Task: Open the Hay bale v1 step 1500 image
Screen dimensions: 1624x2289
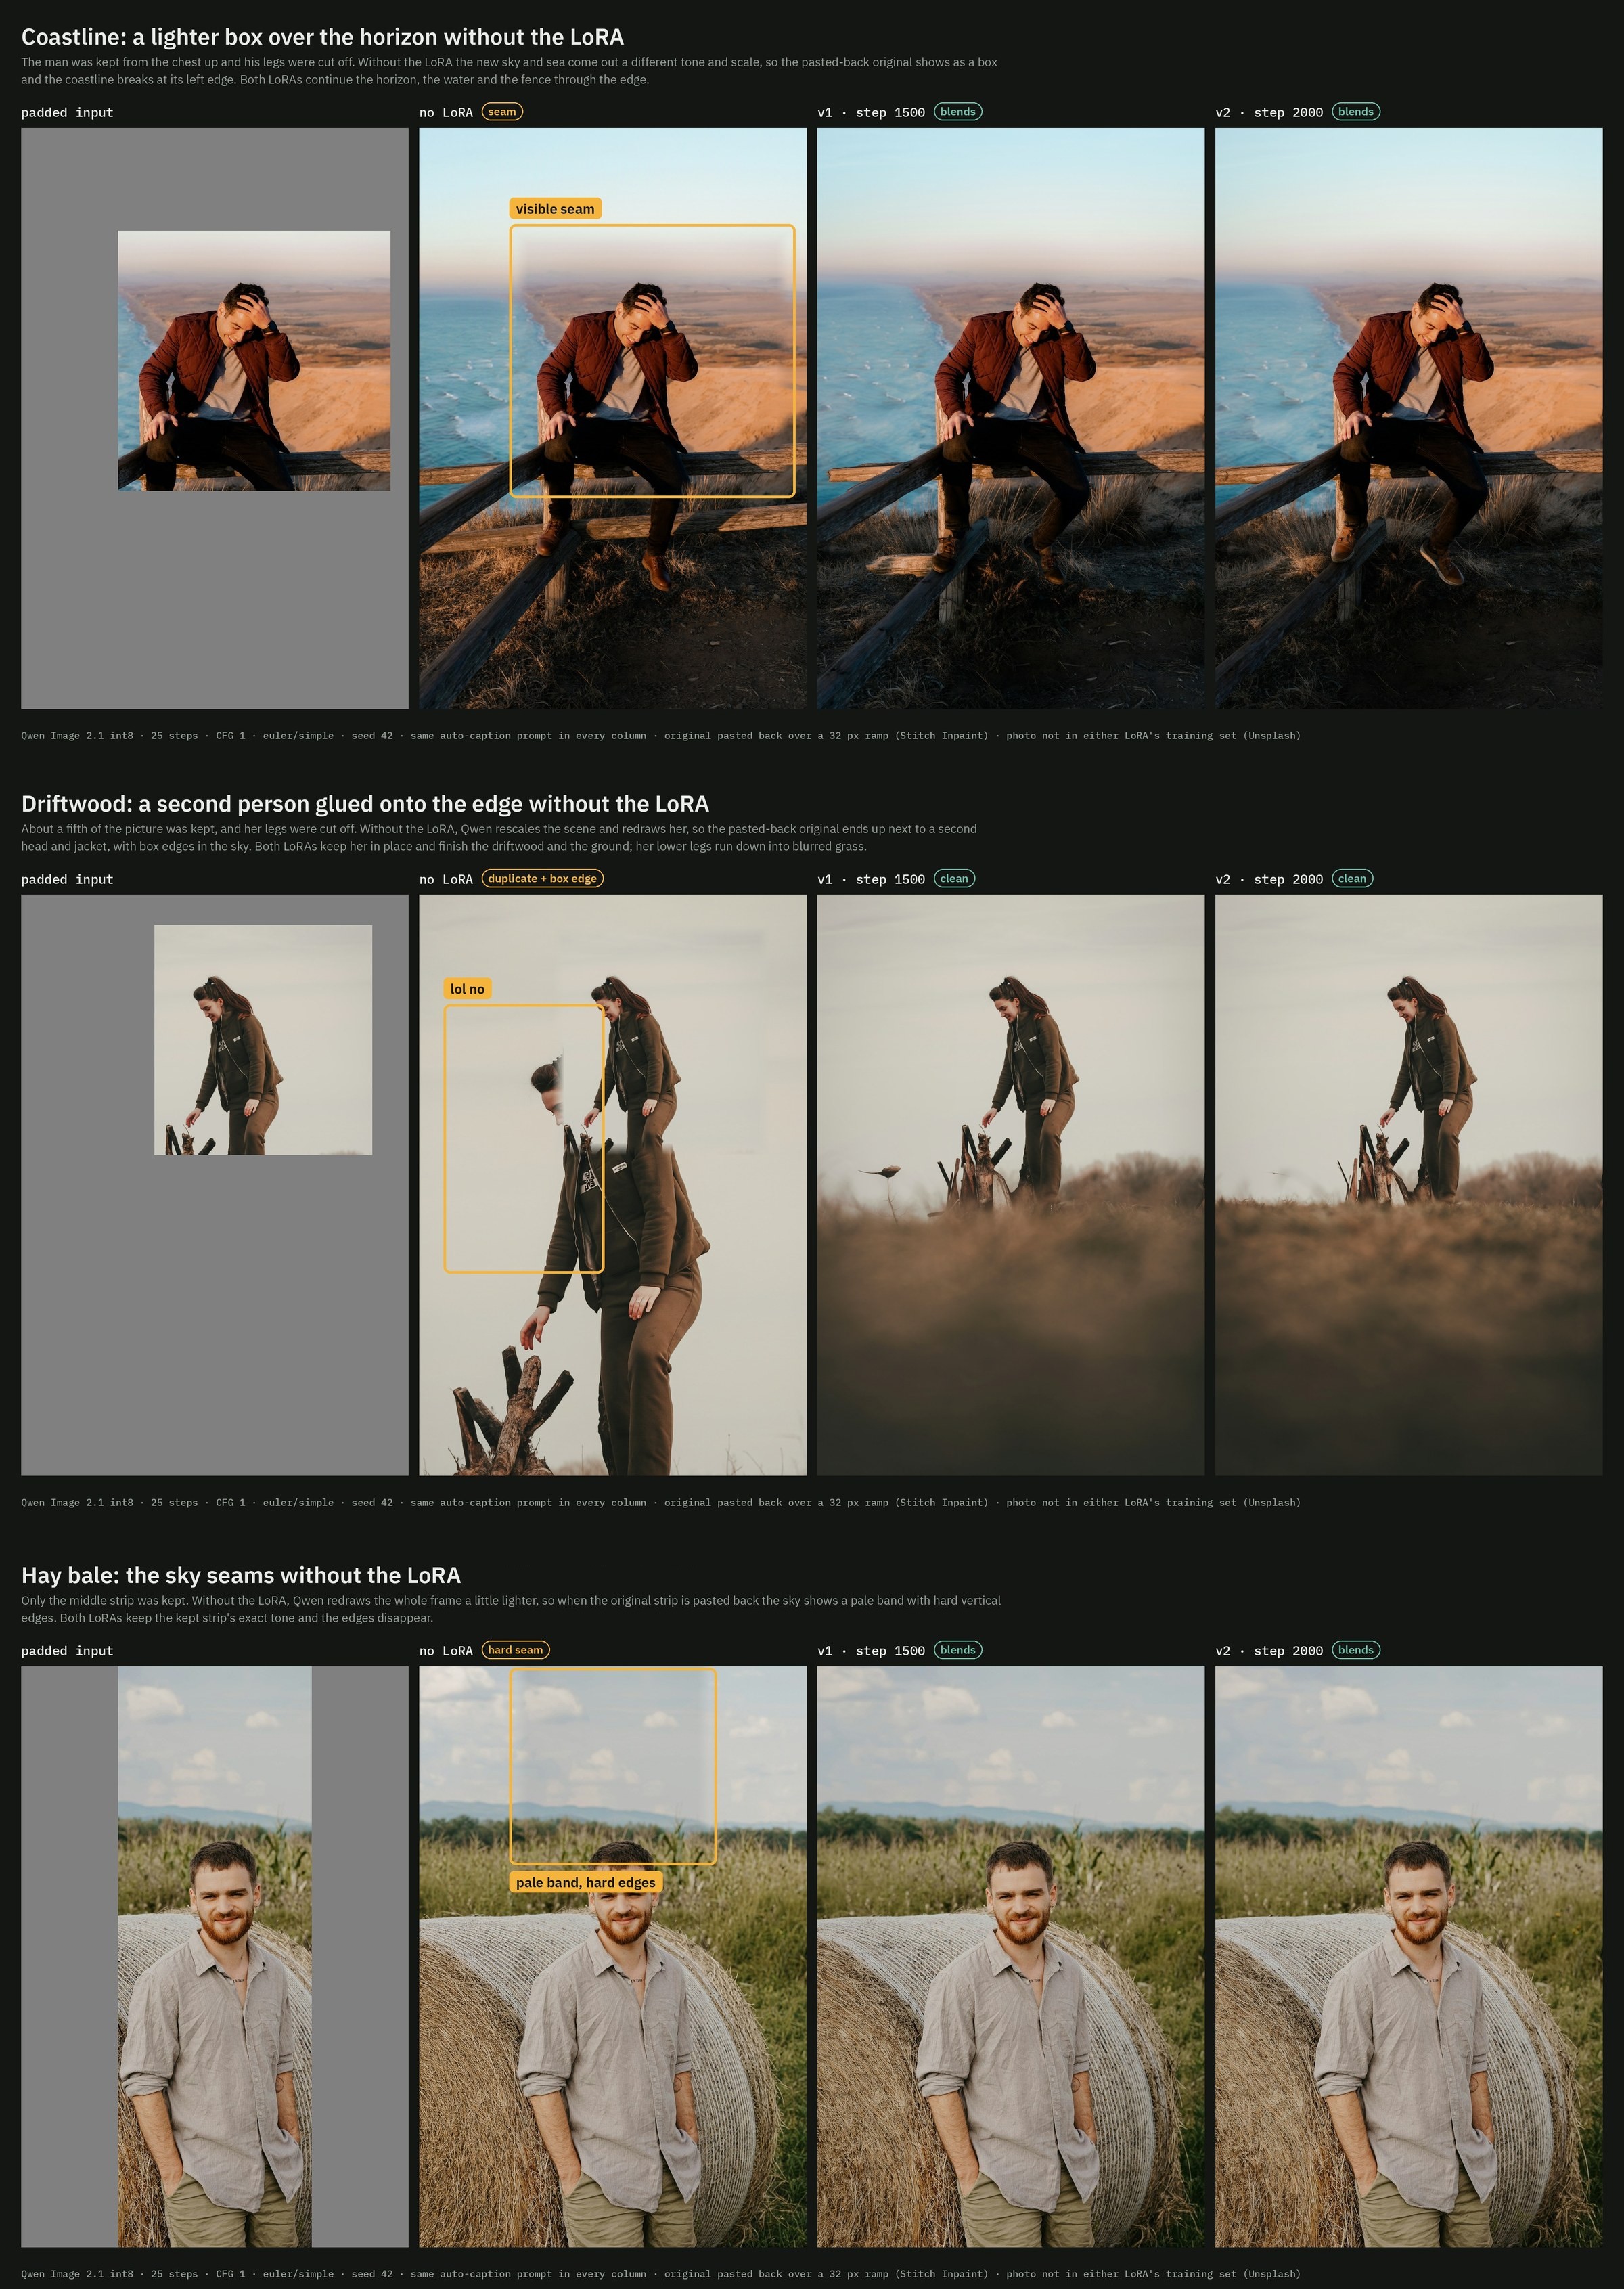Action: pos(1010,1956)
